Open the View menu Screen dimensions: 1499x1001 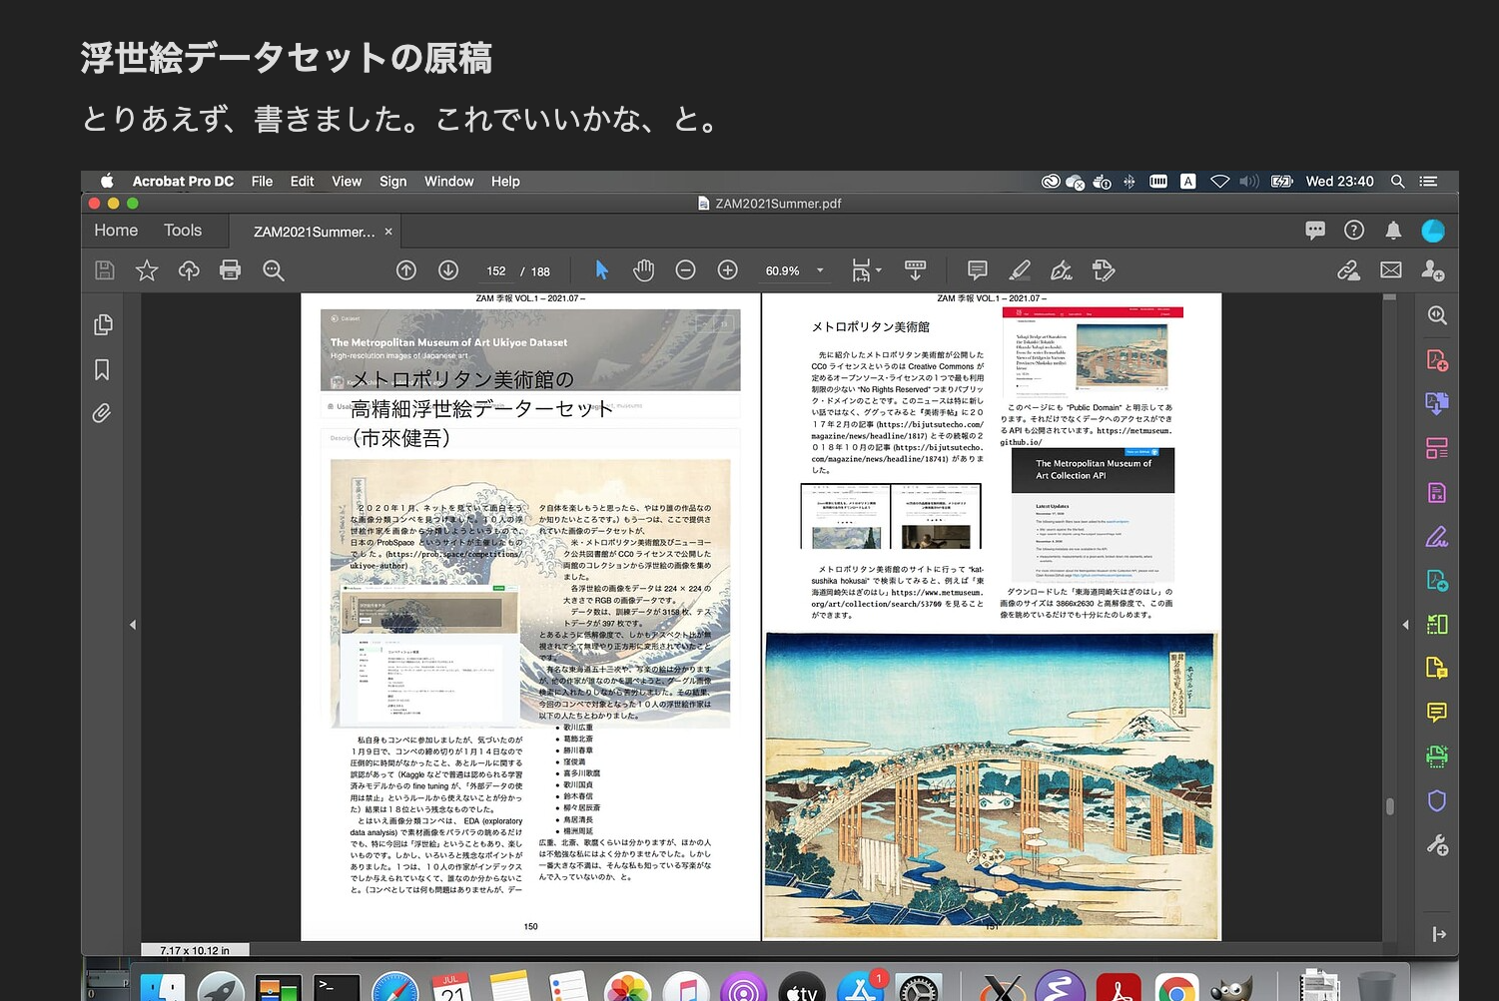pos(347,181)
